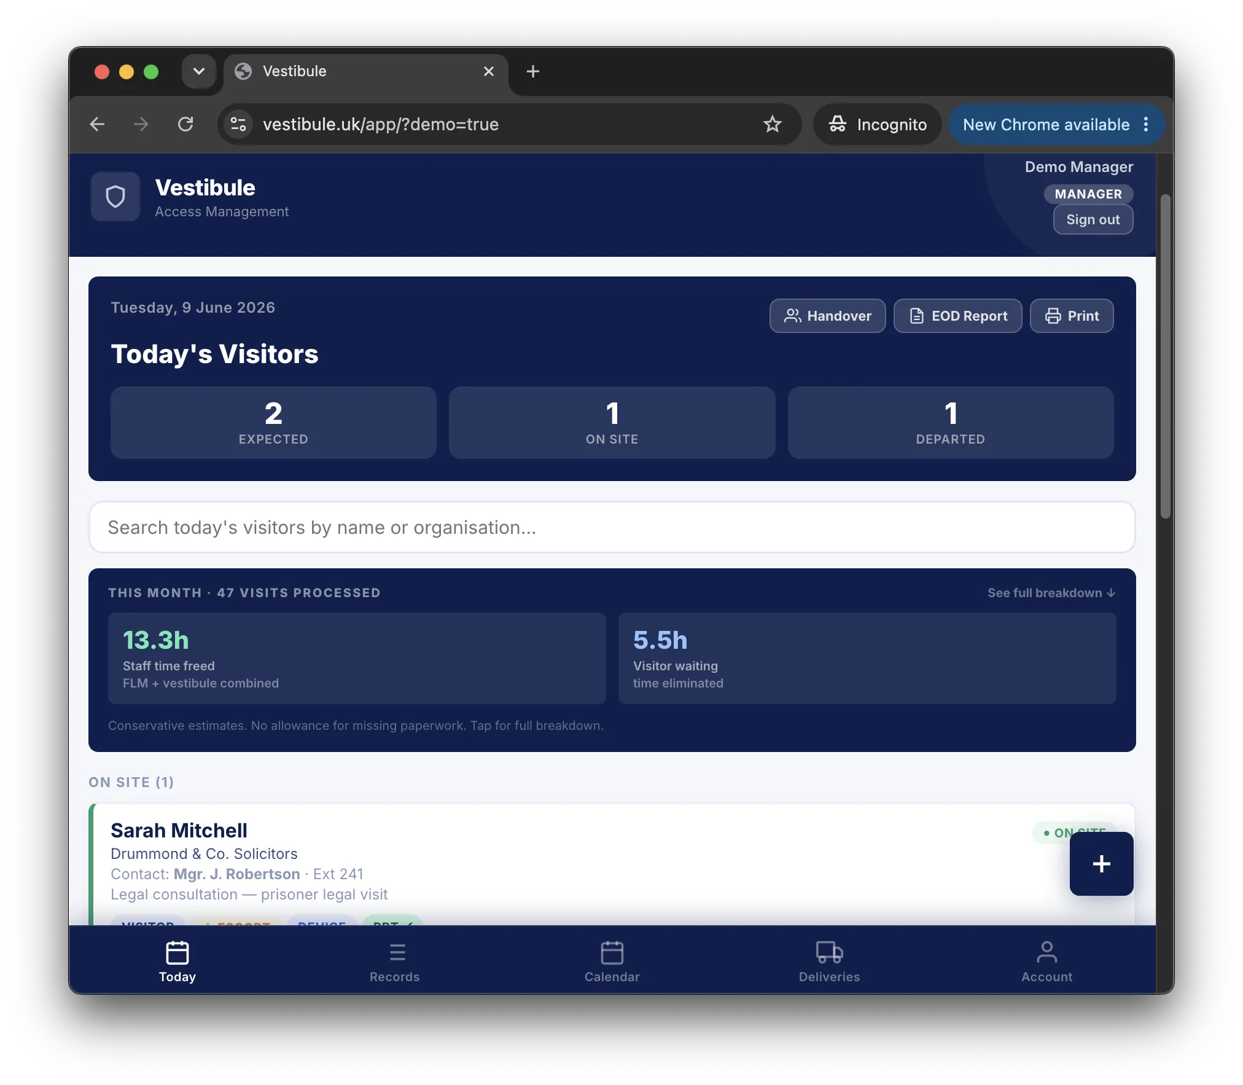The image size is (1243, 1085).
Task: Switch to the Calendar tab
Action: pyautogui.click(x=612, y=962)
